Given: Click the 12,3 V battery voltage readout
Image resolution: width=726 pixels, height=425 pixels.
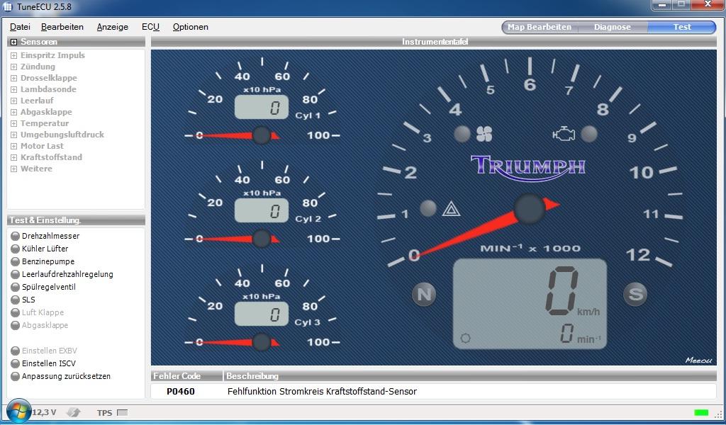Looking at the screenshot, I should 44,412.
